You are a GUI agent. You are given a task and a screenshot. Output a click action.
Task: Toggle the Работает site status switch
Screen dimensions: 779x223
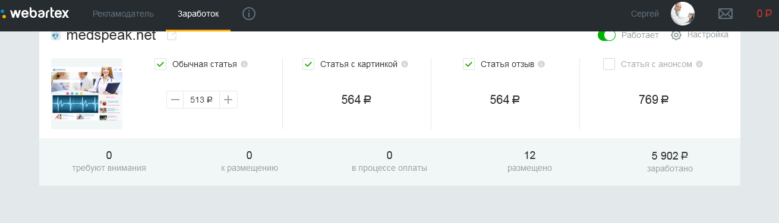click(x=607, y=35)
